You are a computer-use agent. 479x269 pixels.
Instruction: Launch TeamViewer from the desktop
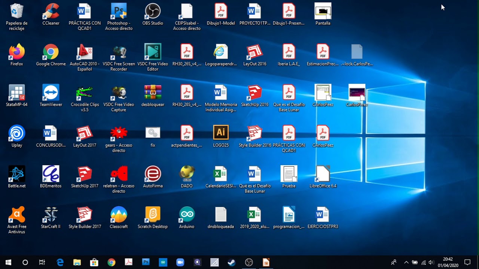click(x=51, y=93)
